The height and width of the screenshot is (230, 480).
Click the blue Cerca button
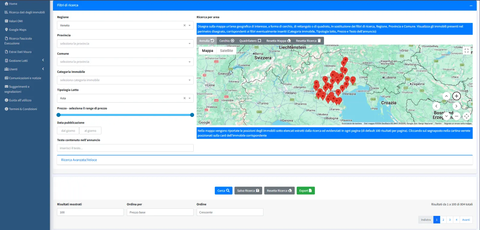pyautogui.click(x=223, y=191)
